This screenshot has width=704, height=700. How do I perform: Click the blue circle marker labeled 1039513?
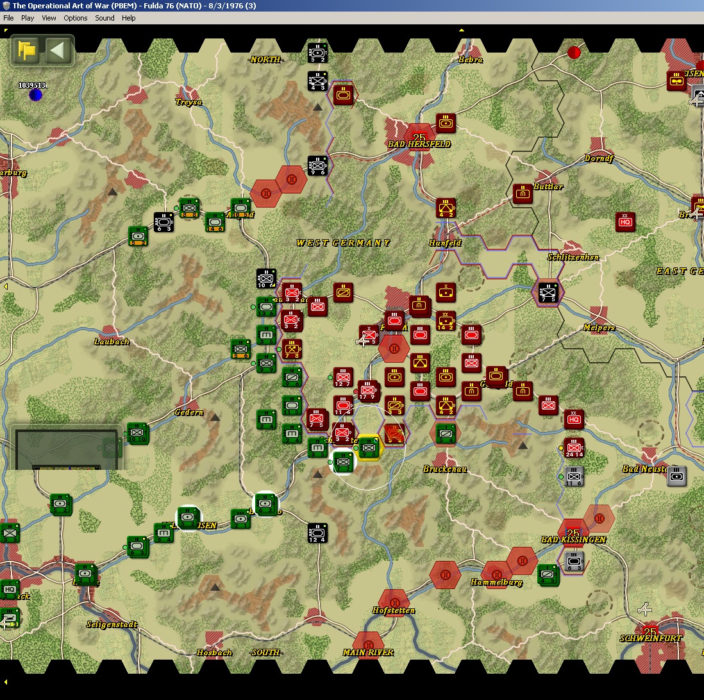[35, 95]
